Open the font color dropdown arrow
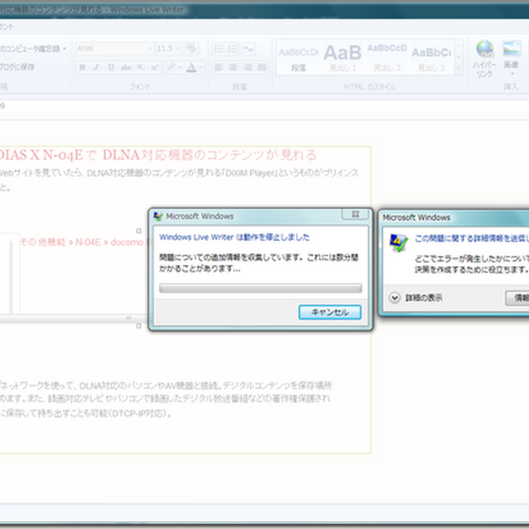This screenshot has width=529, height=529. (201, 67)
